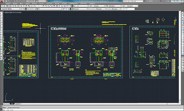Viewport: 184px width, 111px height.
Task: Click the Table Style icon
Action: point(107,6)
